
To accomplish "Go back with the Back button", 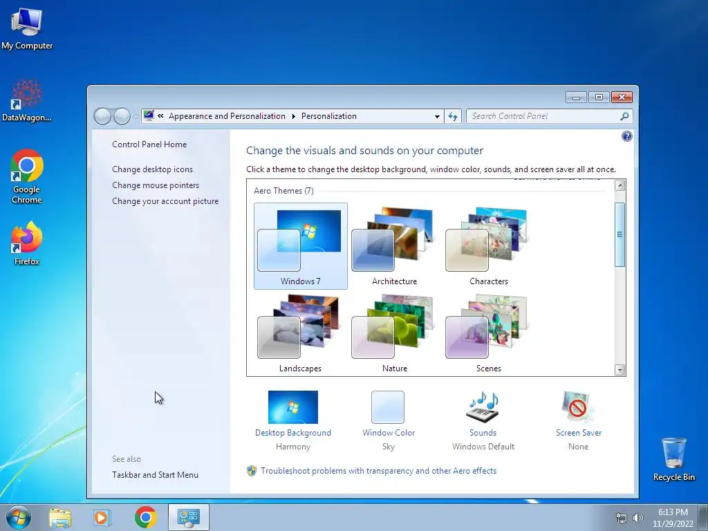I will click(102, 116).
